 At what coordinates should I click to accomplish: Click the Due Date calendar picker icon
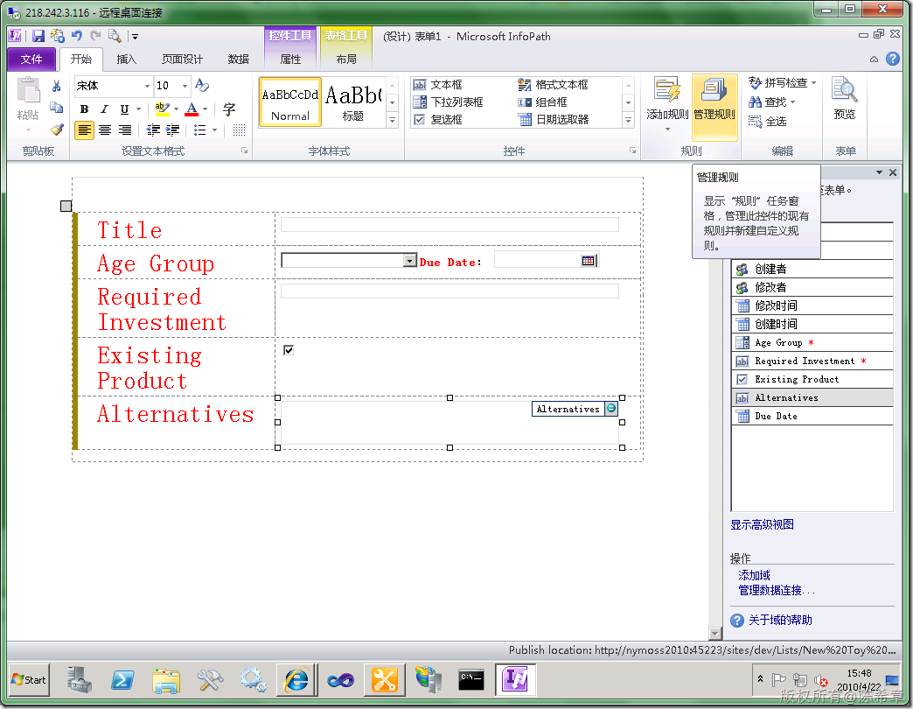(x=588, y=261)
